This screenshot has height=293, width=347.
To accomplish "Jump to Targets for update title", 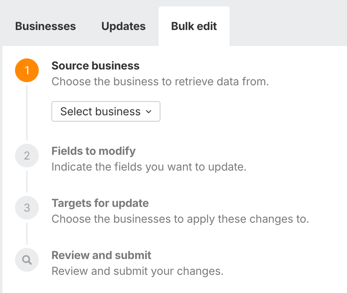I will pyautogui.click(x=100, y=203).
